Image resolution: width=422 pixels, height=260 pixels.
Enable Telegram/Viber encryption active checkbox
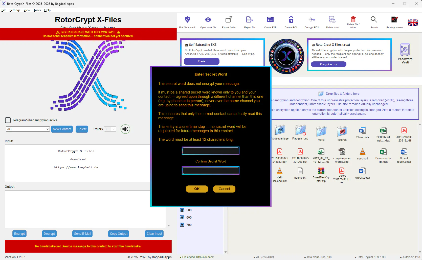[8, 120]
